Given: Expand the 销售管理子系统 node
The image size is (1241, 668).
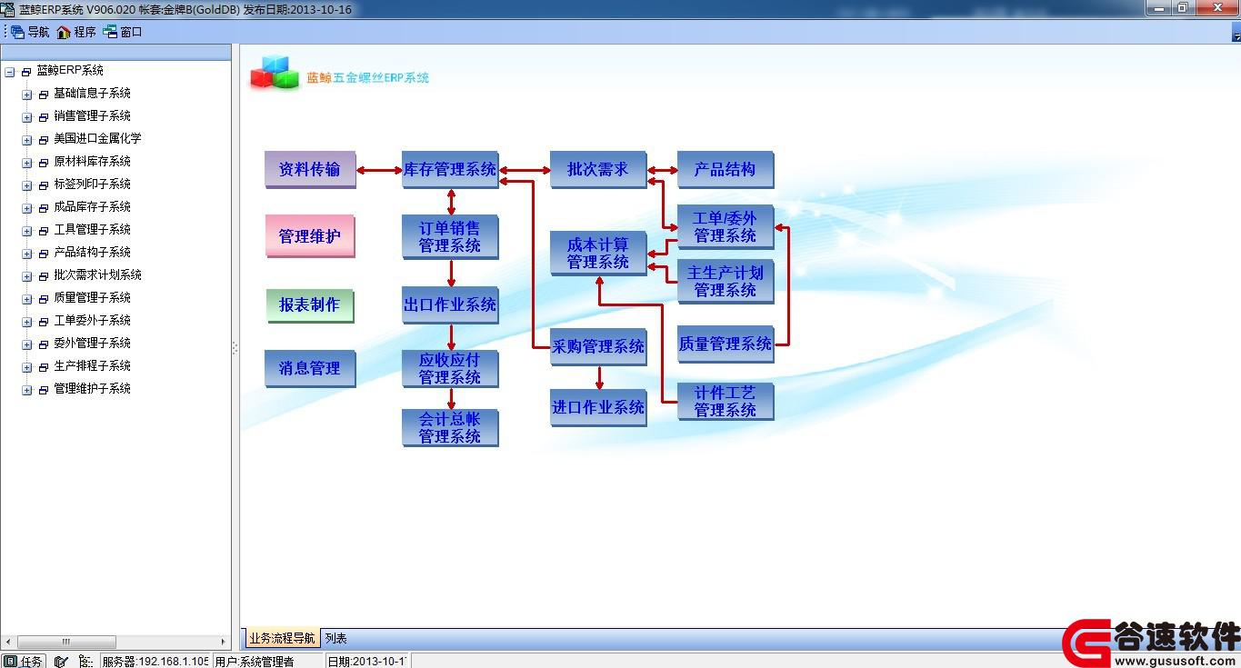Looking at the screenshot, I should [27, 116].
